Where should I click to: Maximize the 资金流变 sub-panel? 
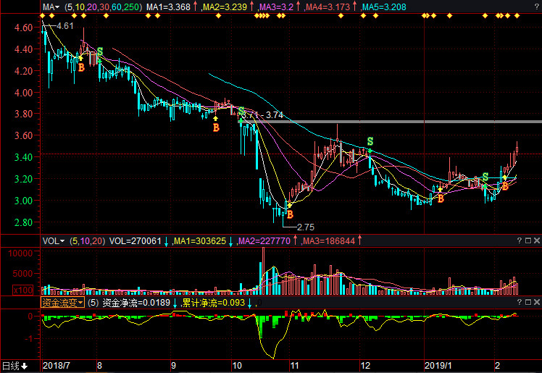point(528,302)
